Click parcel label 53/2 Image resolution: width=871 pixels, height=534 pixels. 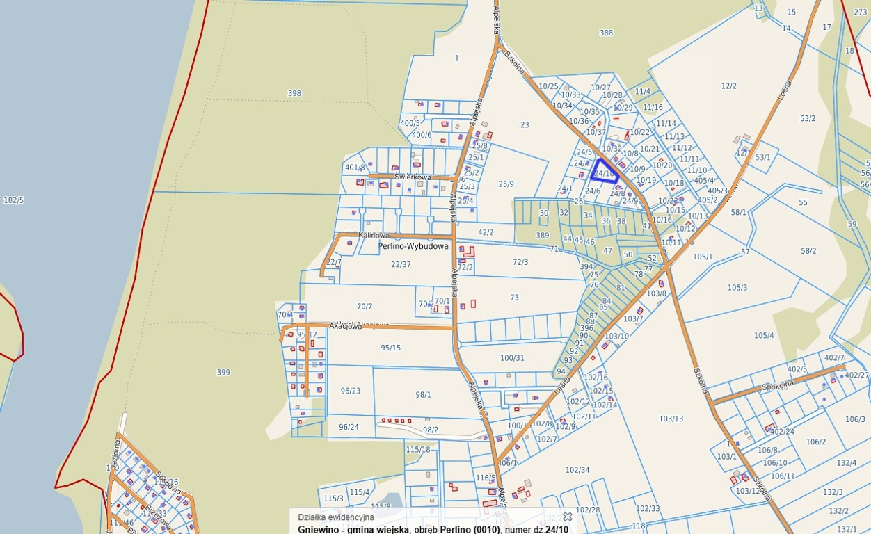808,119
